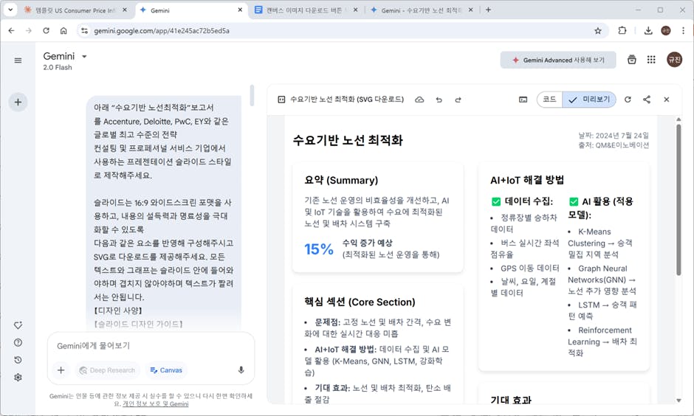694x416 pixels.
Task: Click the canvas document icon beside title
Action: click(281, 100)
